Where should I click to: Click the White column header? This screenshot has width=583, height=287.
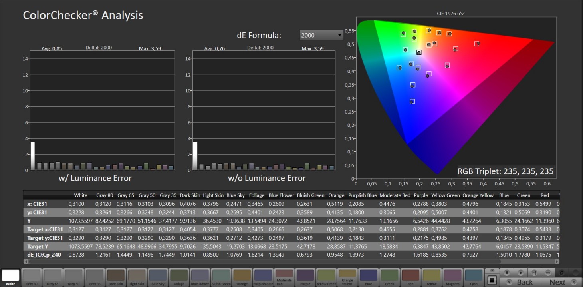81,195
